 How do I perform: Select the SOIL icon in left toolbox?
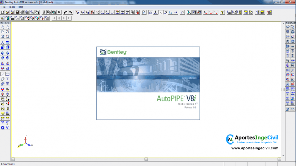point(7,113)
